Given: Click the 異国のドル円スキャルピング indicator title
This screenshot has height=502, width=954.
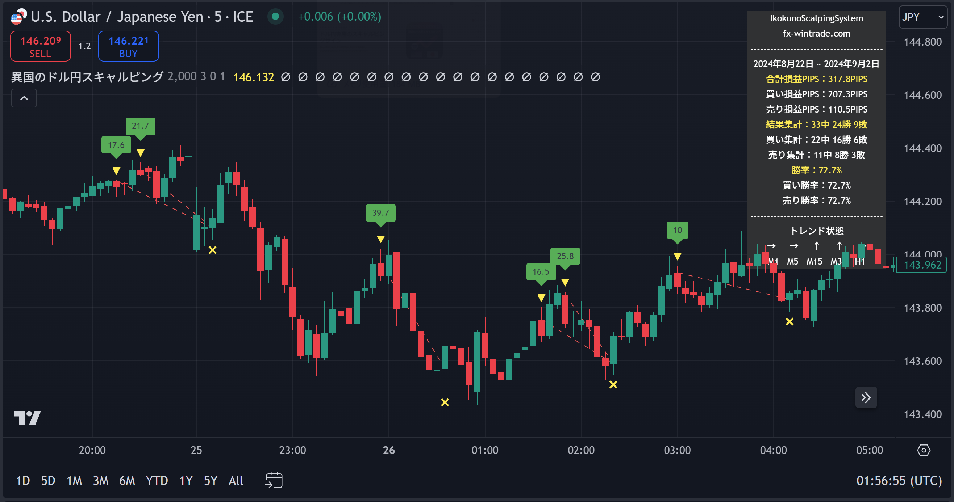Looking at the screenshot, I should pyautogui.click(x=87, y=77).
